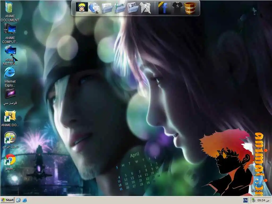Click the system tray green device icon
The width and height of the screenshot is (272, 204).
[x=254, y=200]
